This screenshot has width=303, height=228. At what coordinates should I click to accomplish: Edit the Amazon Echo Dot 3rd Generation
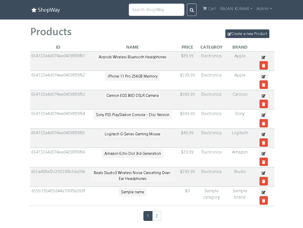tap(263, 154)
